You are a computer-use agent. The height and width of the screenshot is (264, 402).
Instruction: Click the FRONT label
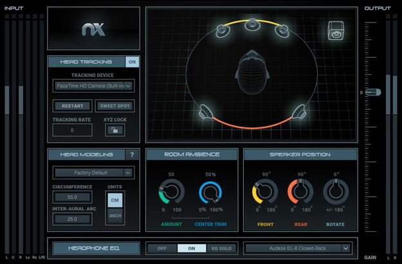click(x=266, y=224)
